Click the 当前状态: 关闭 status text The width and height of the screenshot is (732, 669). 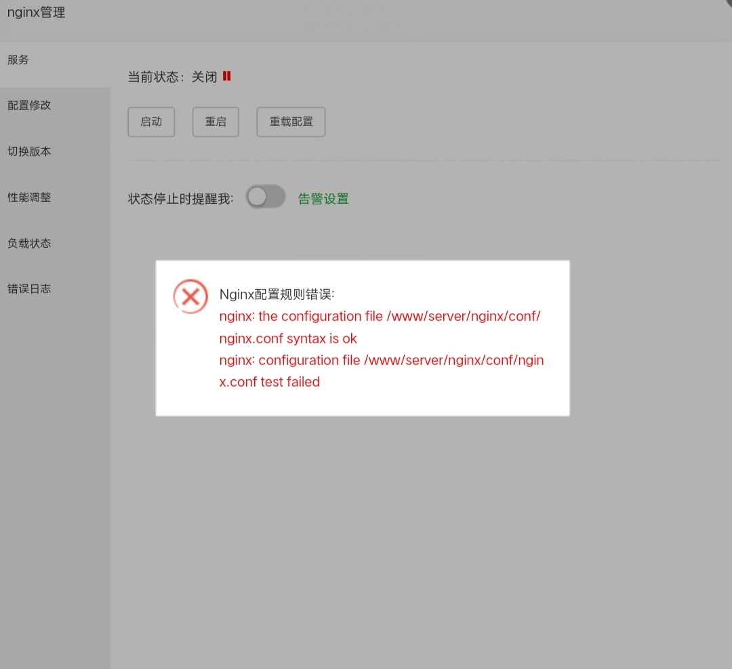173,77
